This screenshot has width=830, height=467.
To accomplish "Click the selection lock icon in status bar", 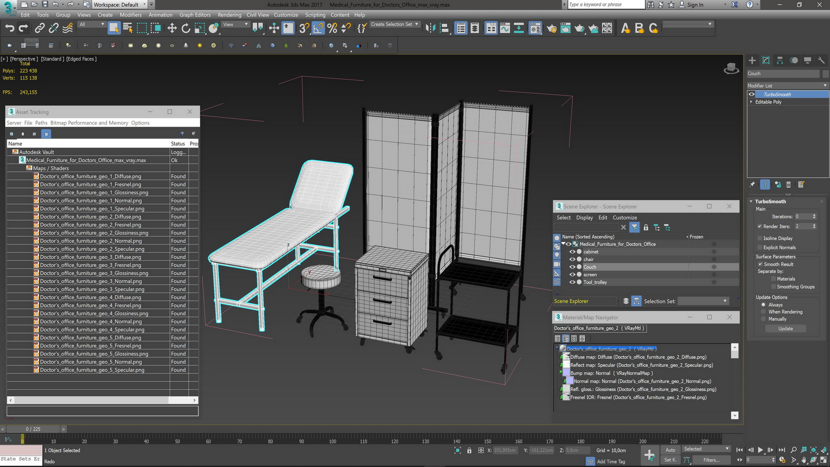I will pos(469,451).
